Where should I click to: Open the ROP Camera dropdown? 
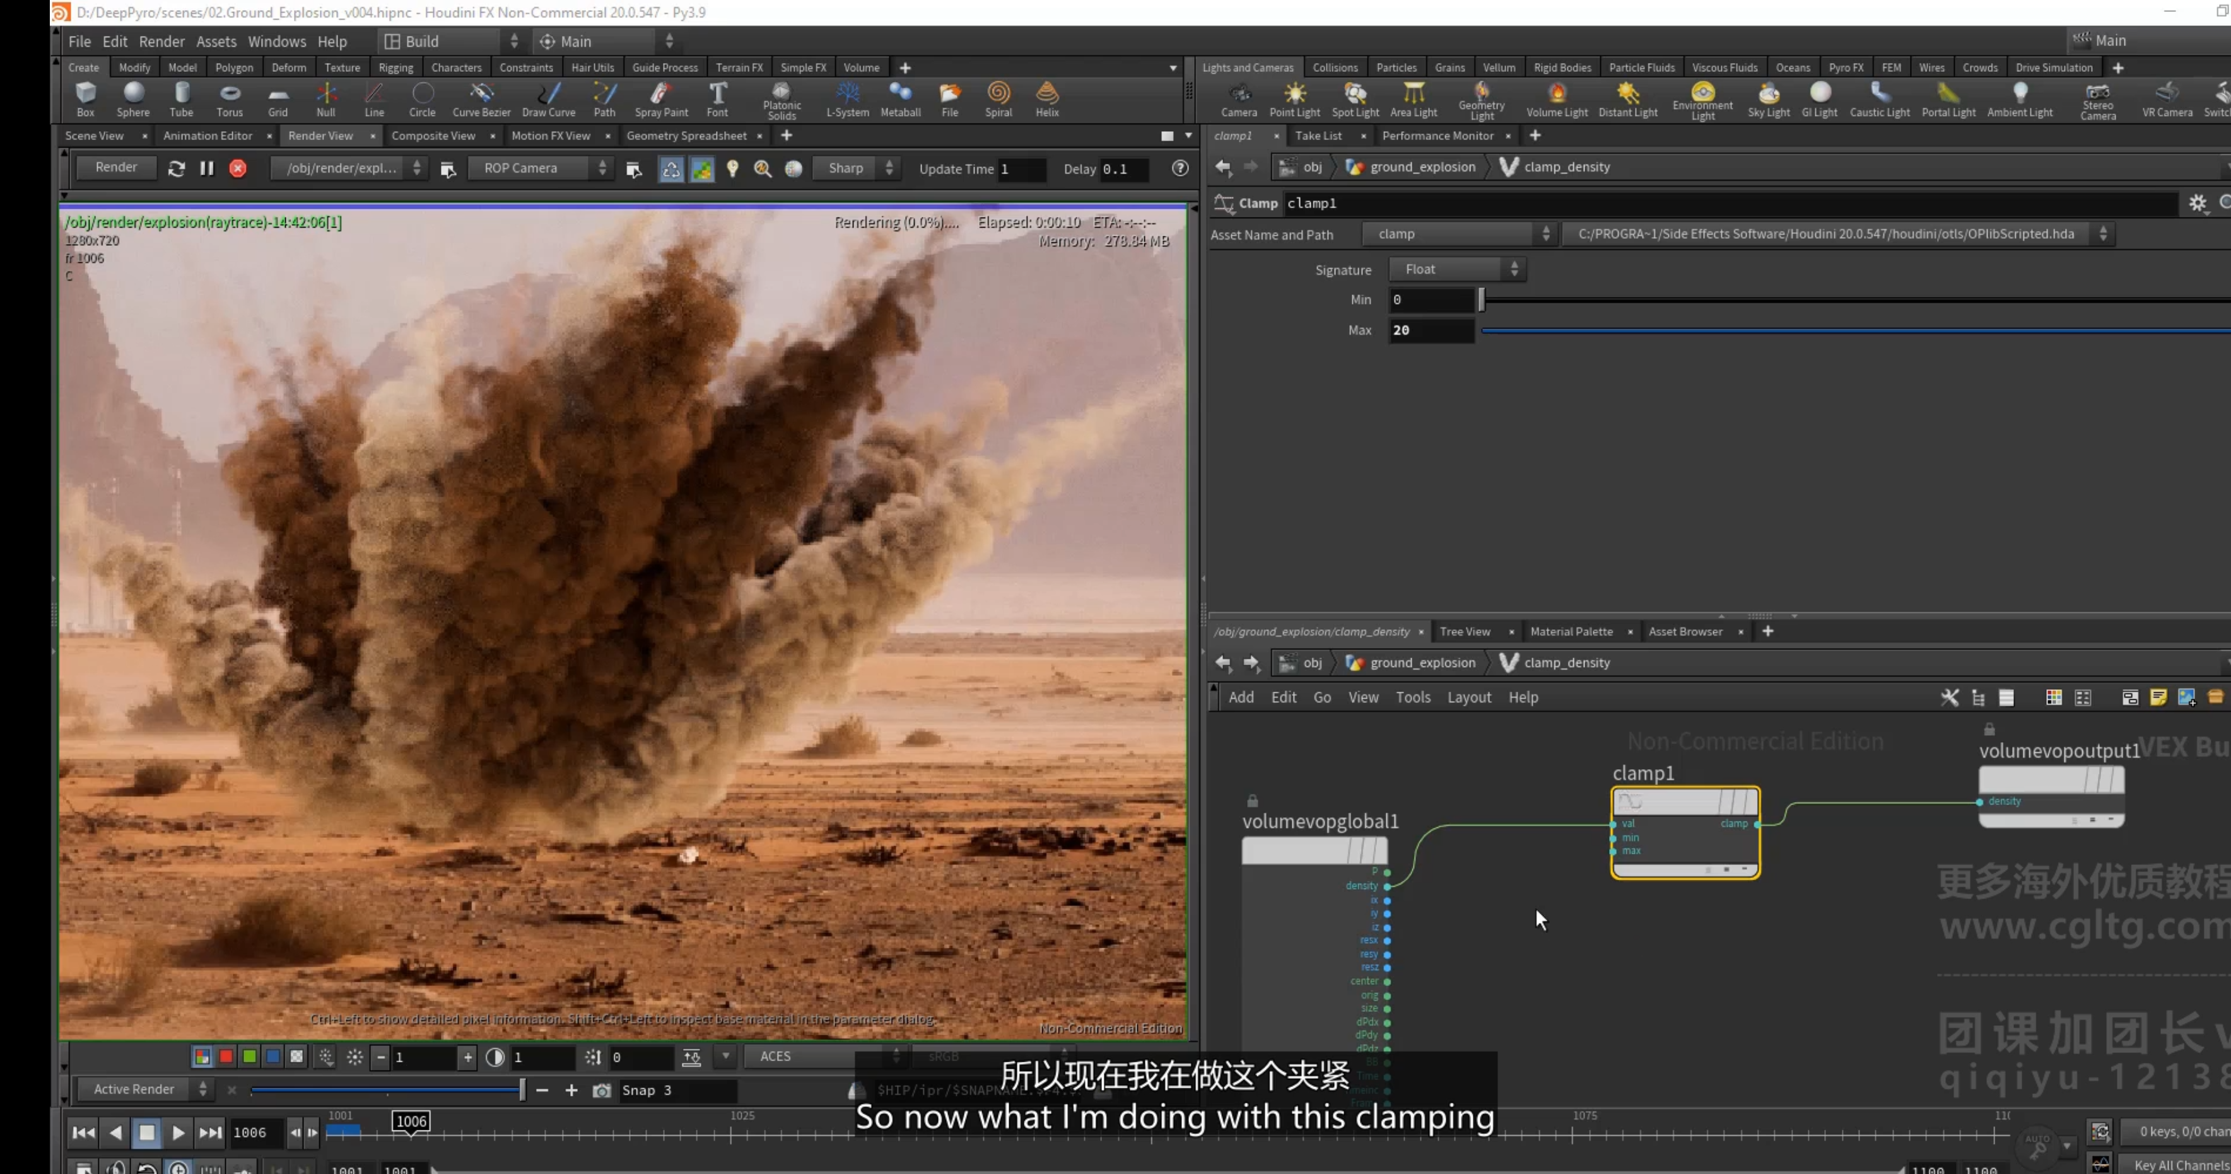click(x=541, y=168)
